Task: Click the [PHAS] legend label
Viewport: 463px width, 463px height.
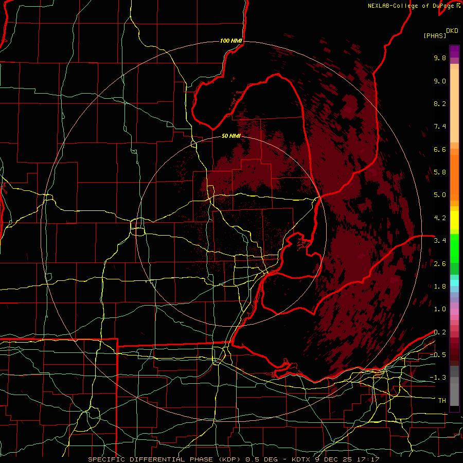Action: coord(435,35)
